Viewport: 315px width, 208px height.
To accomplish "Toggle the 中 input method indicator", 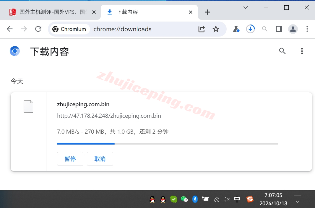I will (x=237, y=199).
